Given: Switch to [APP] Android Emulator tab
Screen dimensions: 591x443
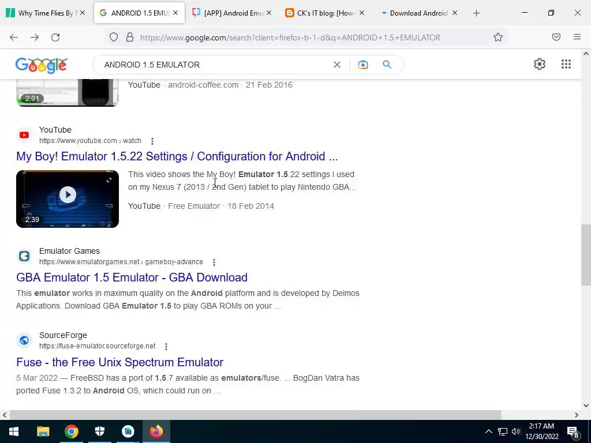Looking at the screenshot, I should pos(232,13).
